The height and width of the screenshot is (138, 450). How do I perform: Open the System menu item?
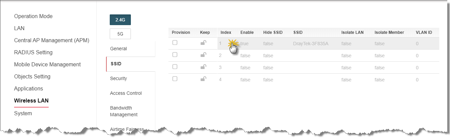pyautogui.click(x=23, y=113)
